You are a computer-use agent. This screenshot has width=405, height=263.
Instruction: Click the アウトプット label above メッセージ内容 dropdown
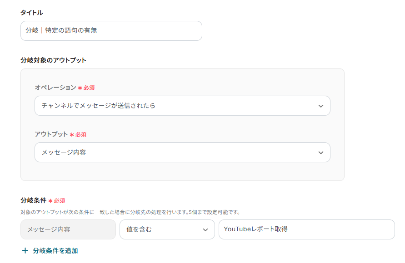coord(51,134)
